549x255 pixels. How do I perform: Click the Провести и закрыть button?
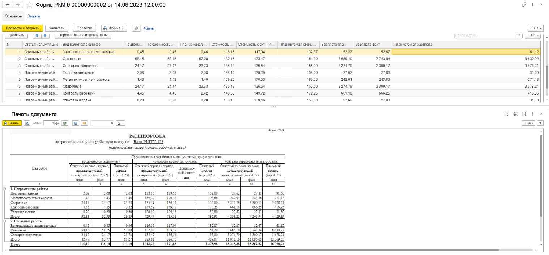[22, 28]
